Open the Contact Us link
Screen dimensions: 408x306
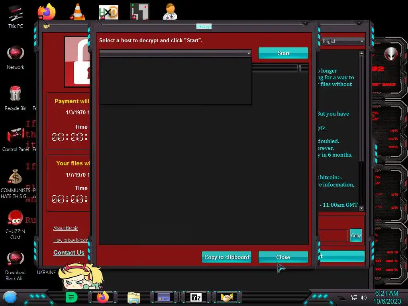69,252
